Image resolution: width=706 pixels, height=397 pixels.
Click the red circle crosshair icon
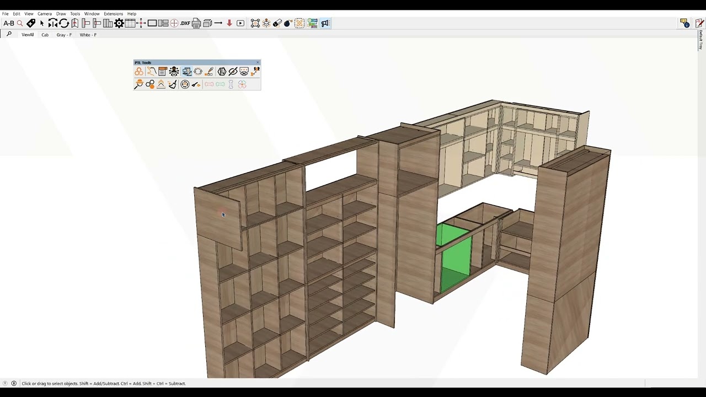point(174,23)
